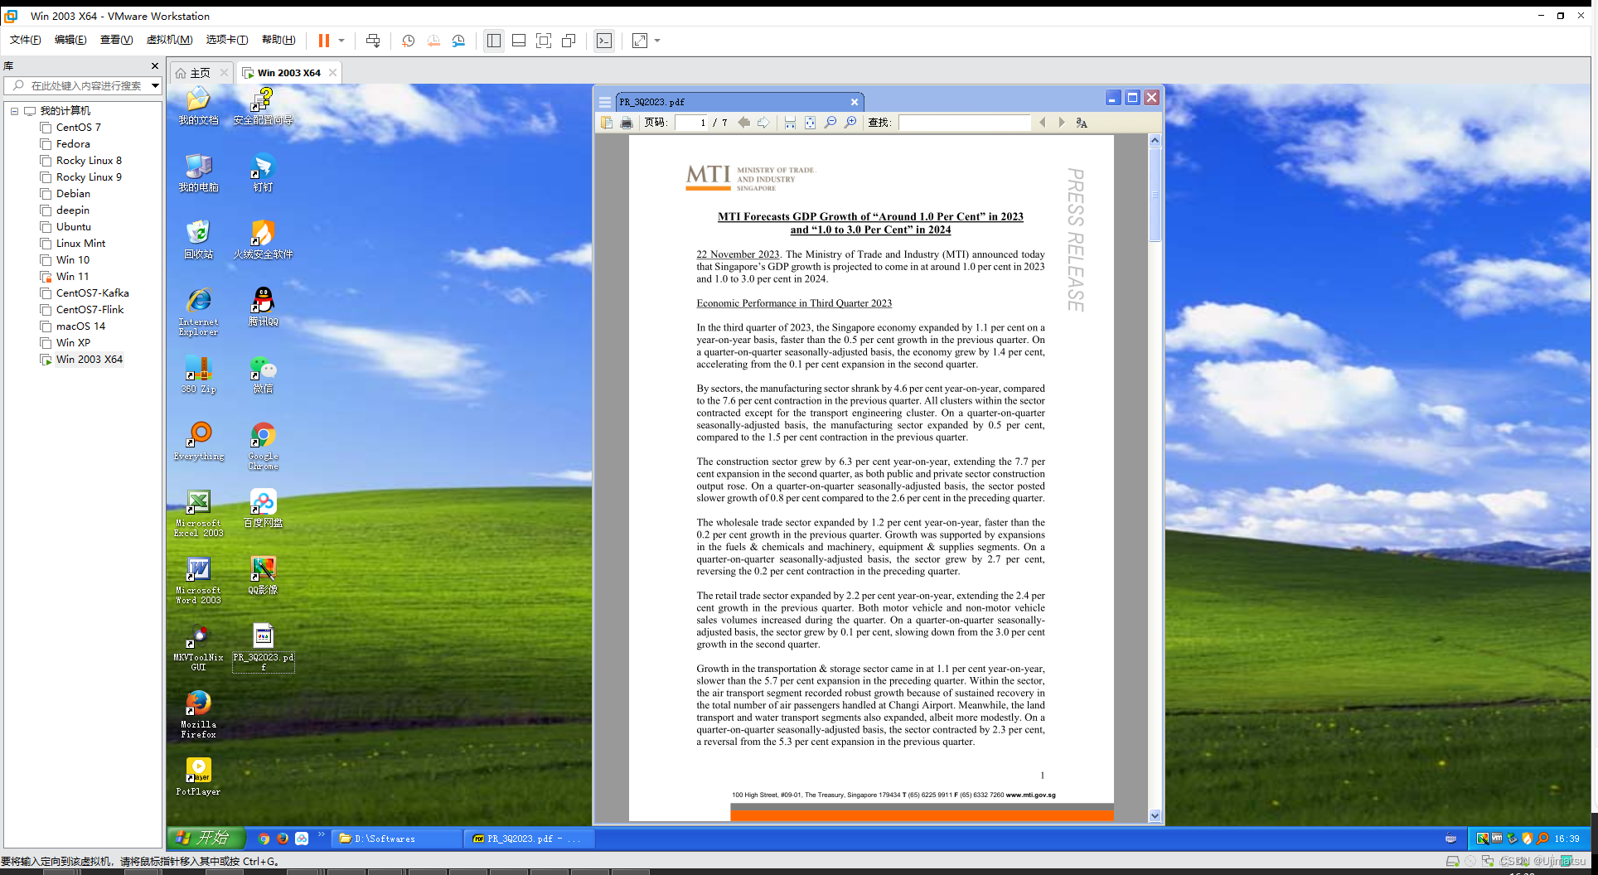
Task: Switch to the 主页 tab
Action: point(200,73)
